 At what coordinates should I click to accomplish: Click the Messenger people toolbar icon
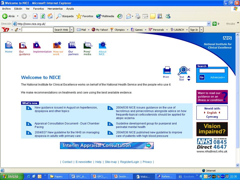(168, 16)
